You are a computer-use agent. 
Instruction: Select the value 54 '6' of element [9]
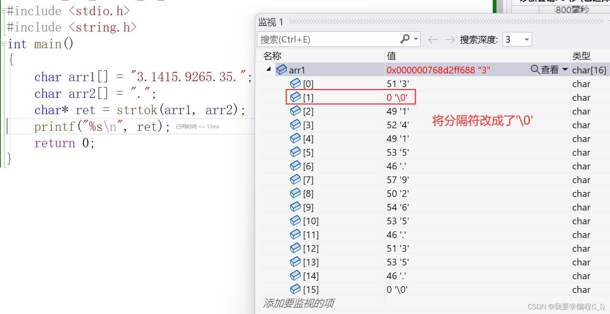tap(398, 207)
